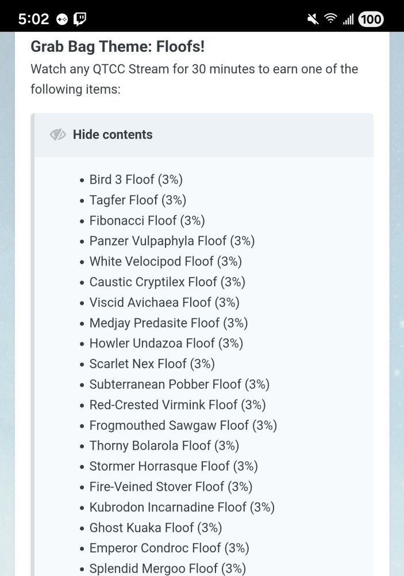Tap the game controller notification icon
This screenshot has width=404, height=576.
[62, 19]
